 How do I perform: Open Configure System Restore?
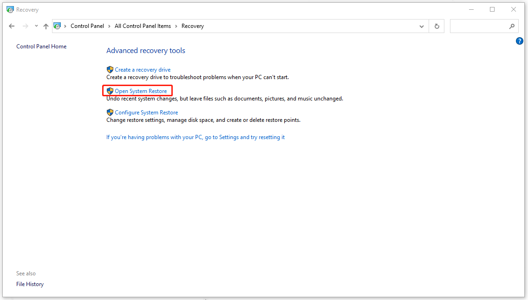(146, 112)
